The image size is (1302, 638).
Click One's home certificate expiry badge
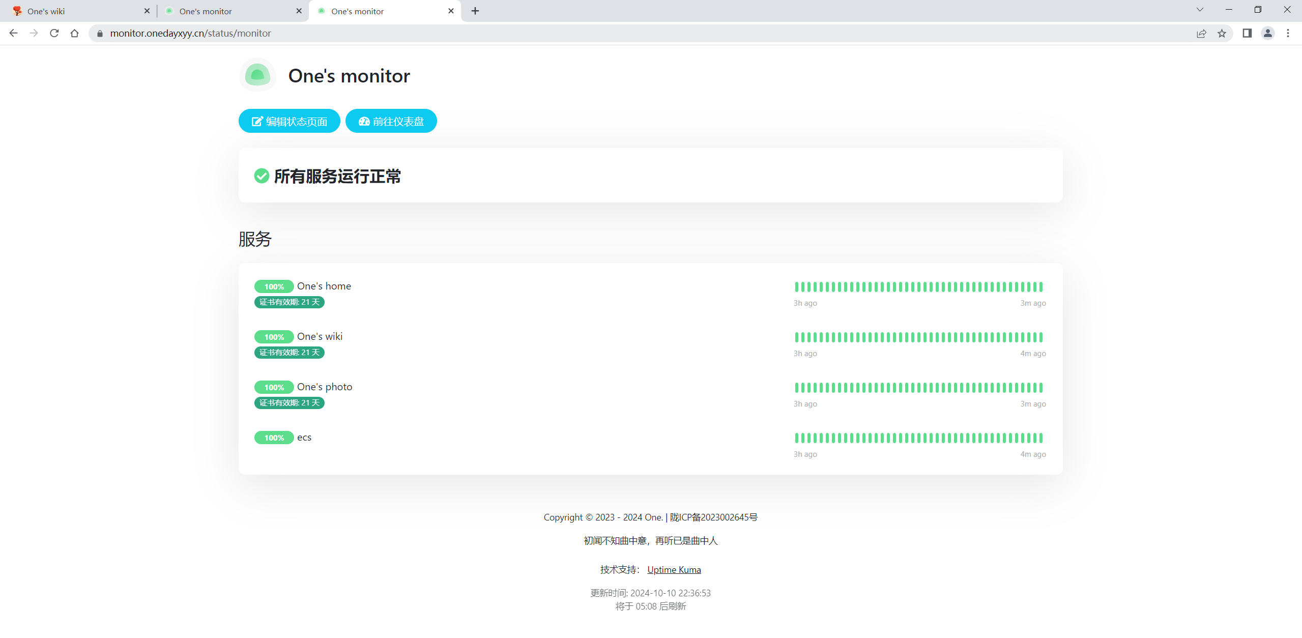click(x=290, y=302)
